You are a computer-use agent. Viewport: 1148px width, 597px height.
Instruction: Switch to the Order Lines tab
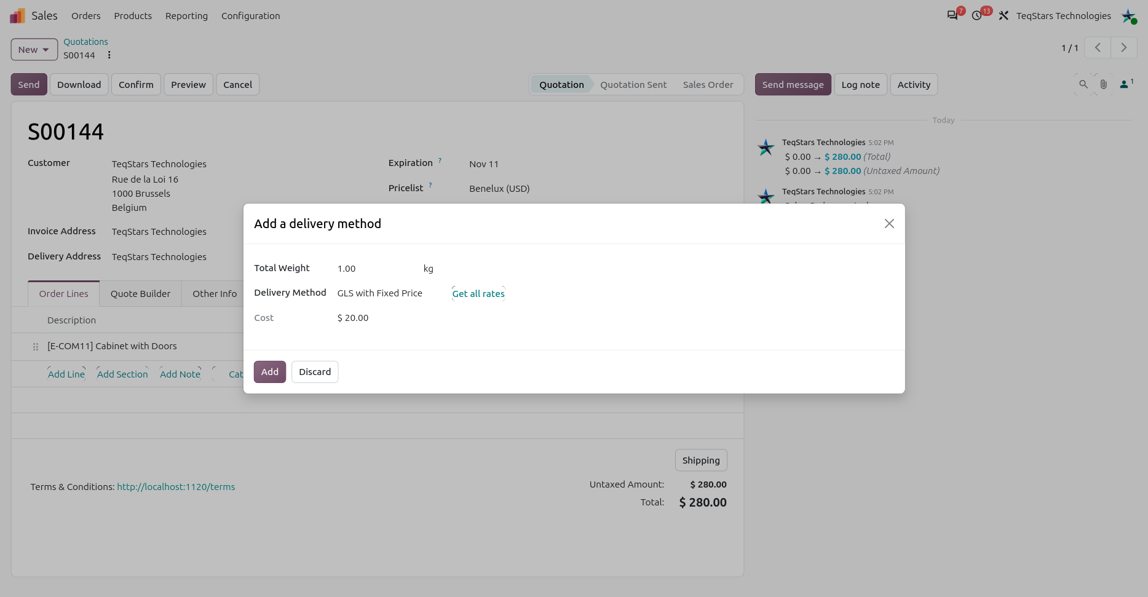(64, 294)
